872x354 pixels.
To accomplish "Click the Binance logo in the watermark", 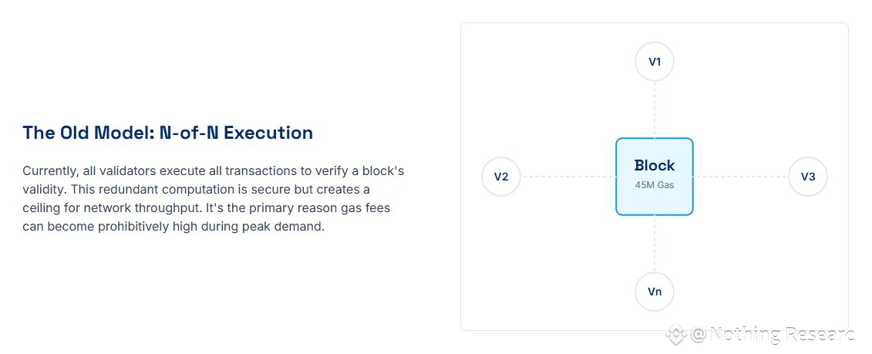I will tap(677, 335).
